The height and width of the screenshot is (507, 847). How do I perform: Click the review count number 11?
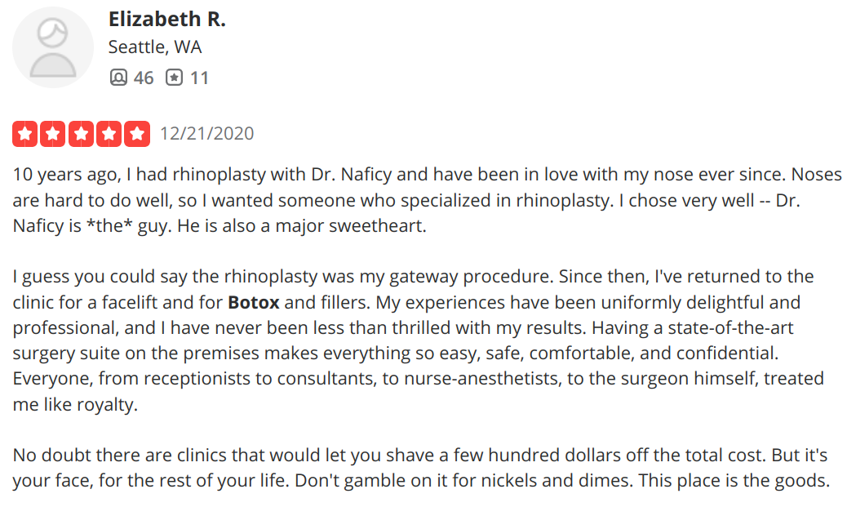[199, 78]
